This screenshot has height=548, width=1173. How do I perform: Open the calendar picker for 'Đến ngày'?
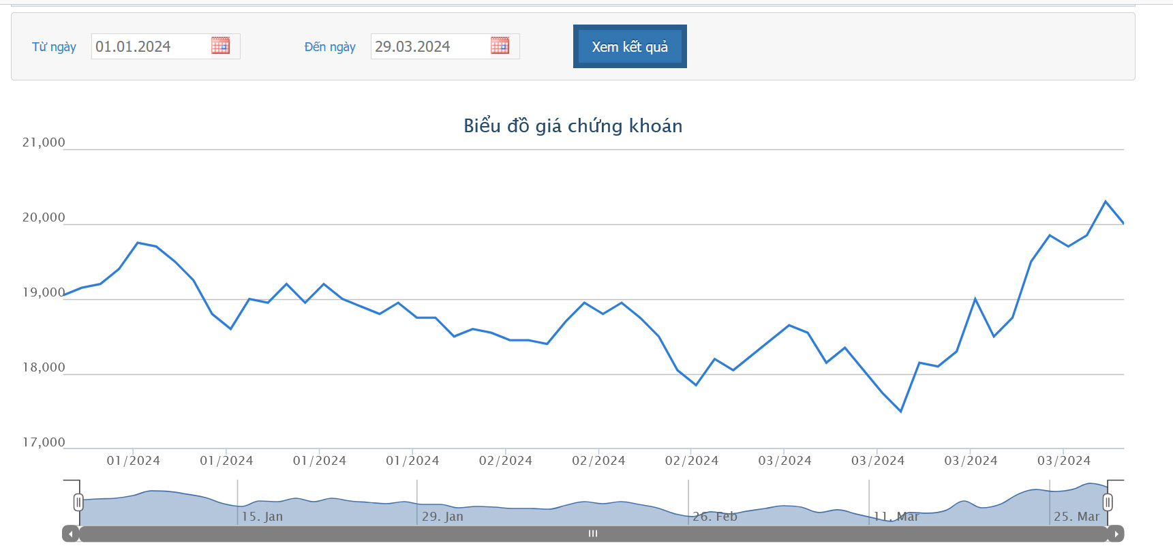pyautogui.click(x=500, y=46)
